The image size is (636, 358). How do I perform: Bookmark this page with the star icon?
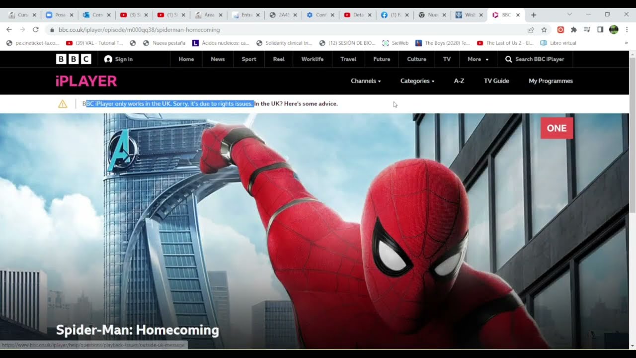pyautogui.click(x=544, y=30)
